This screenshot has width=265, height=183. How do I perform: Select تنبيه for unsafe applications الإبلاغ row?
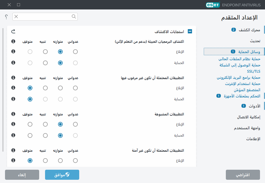coord(45,160)
